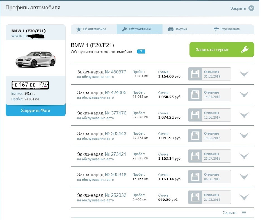This screenshot has width=268, height=220.
Task: Click the car icon beside Покупка
Action: [x=171, y=29]
